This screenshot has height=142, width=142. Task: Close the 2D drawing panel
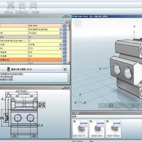coord(69,88)
